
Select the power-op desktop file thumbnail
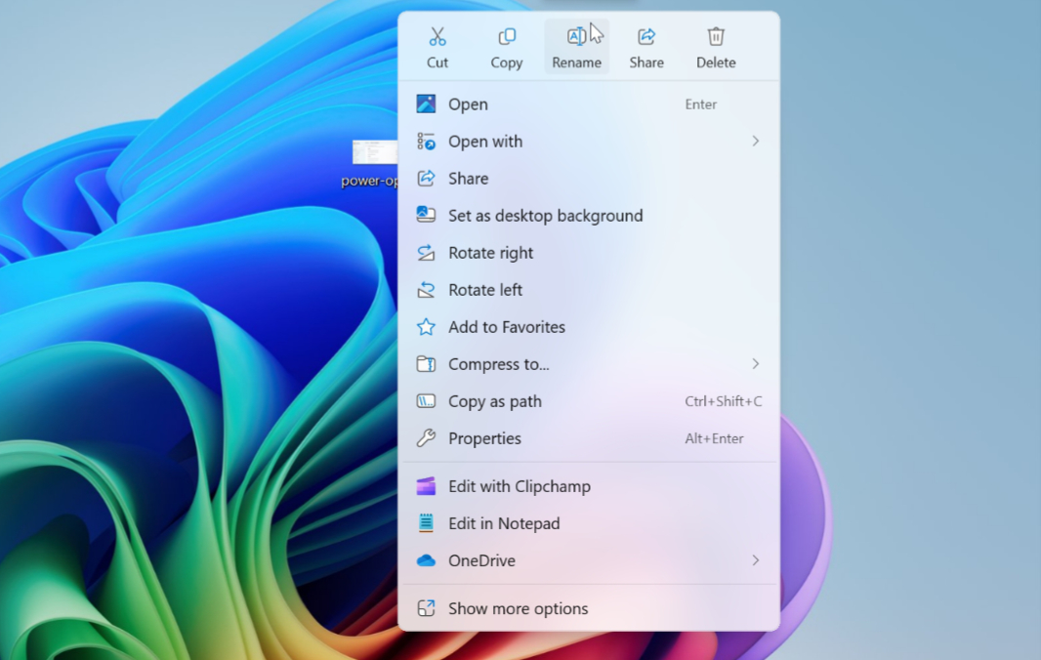tap(375, 152)
